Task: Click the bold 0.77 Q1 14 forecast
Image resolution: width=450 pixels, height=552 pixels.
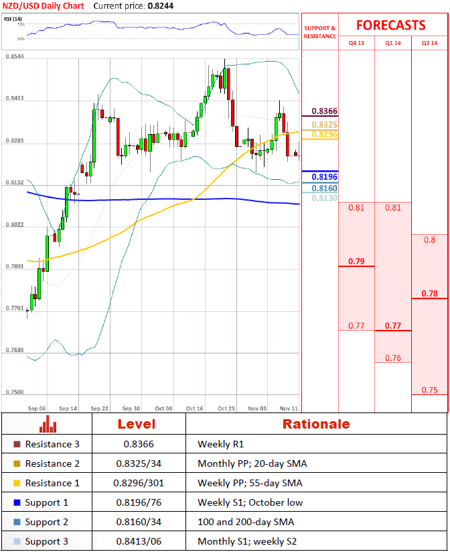Action: pyautogui.click(x=392, y=326)
